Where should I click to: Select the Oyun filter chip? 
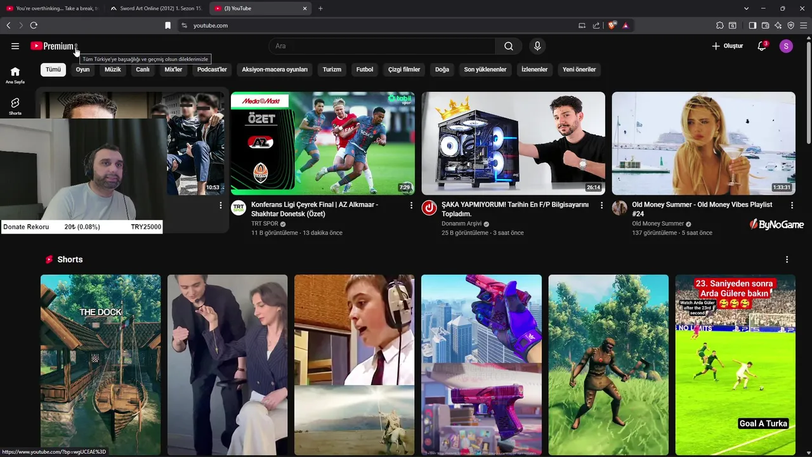(82, 69)
